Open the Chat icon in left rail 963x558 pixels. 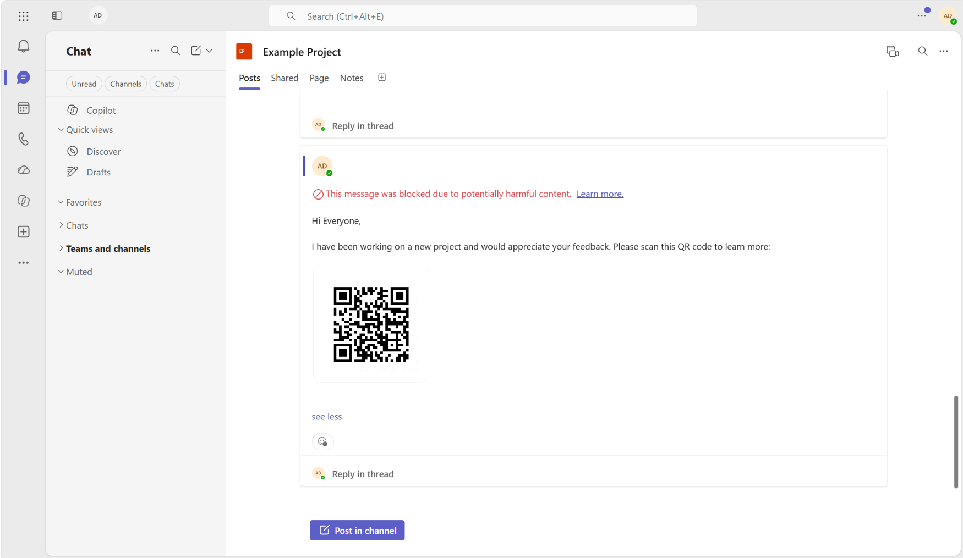24,78
